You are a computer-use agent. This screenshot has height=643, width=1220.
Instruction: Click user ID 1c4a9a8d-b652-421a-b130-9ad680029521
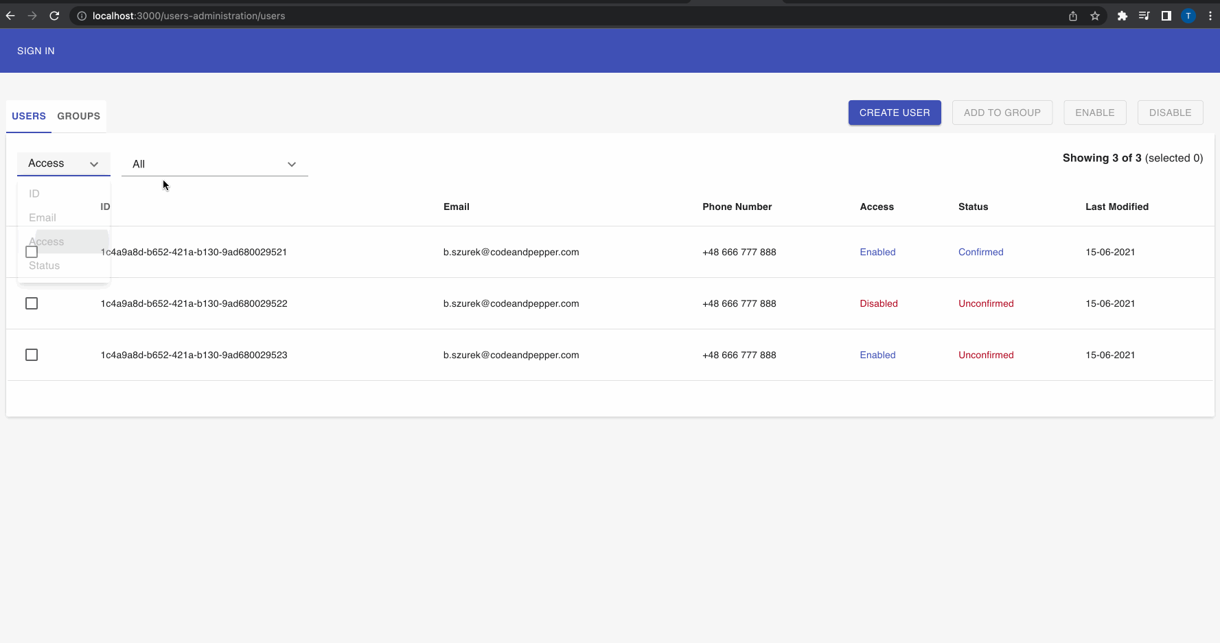194,252
